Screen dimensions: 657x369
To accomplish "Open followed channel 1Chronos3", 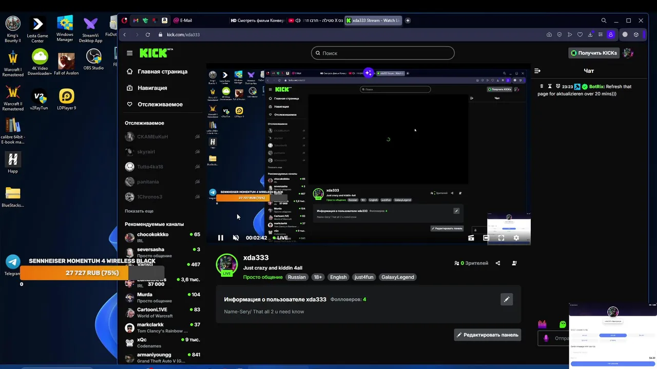I will coord(162,197).
